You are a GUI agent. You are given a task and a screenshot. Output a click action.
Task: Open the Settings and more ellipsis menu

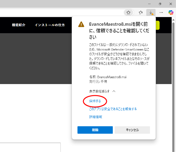click(161, 12)
